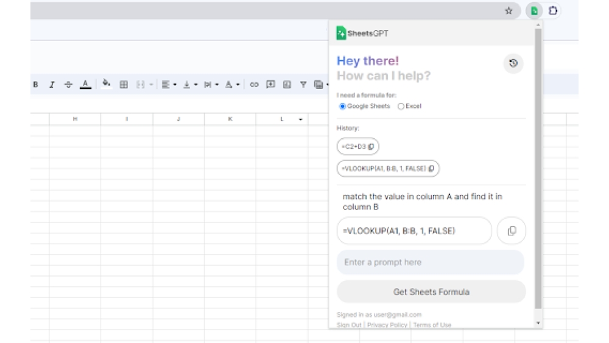Click the merge cells icon
Image resolution: width=609 pixels, height=343 pixels.
coord(140,84)
